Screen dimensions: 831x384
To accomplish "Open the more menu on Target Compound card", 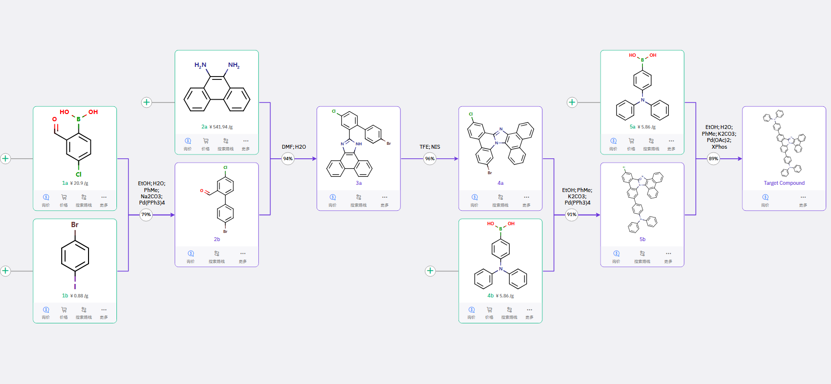I will point(803,197).
